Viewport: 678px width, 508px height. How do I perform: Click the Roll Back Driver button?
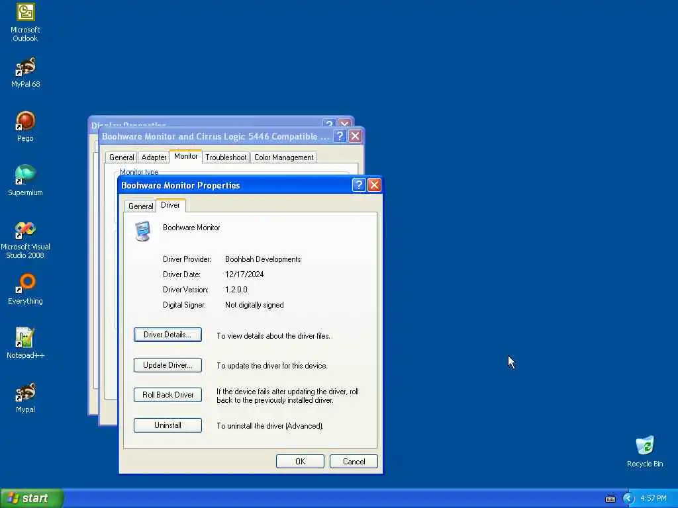pos(168,395)
